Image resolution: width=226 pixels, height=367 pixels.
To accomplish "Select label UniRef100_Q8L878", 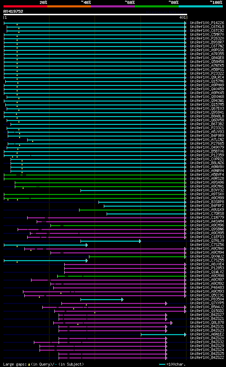I will (x=207, y=322).
